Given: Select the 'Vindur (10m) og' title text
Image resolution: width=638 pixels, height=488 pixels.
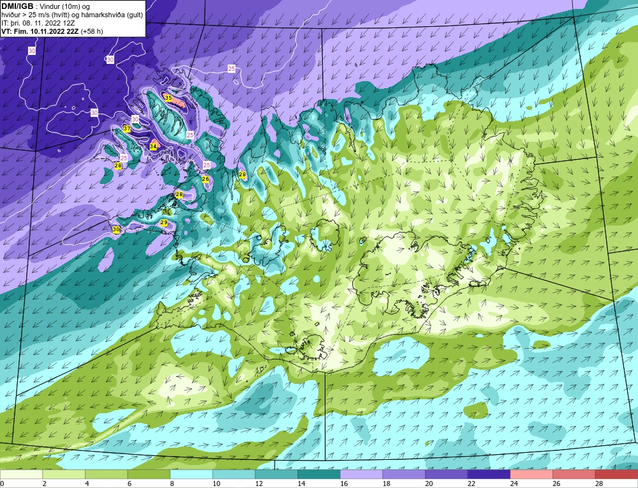Looking at the screenshot, I should click(x=65, y=7).
